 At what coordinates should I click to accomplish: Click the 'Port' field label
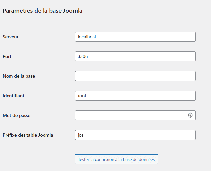click(x=7, y=56)
